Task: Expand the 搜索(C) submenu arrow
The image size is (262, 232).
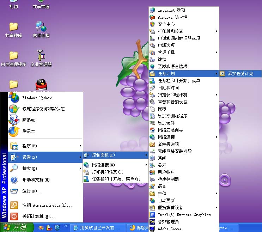Action: click(80, 169)
